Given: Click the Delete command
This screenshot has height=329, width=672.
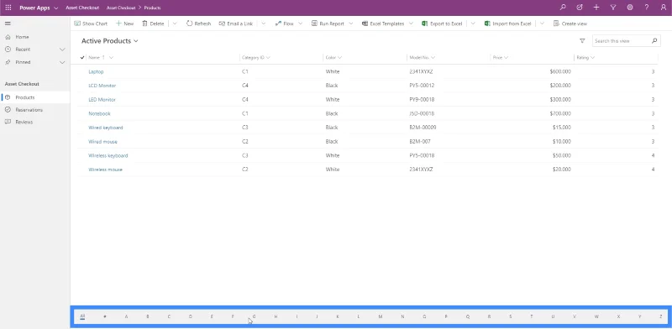Looking at the screenshot, I should tap(153, 23).
